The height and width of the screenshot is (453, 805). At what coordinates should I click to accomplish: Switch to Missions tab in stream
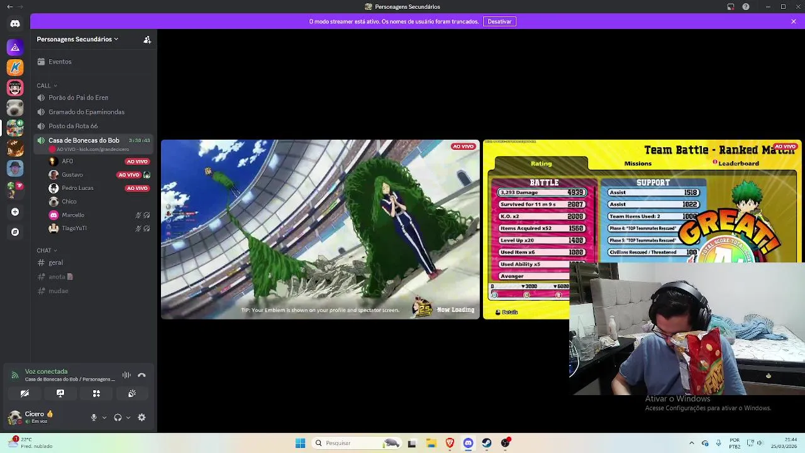[638, 164]
